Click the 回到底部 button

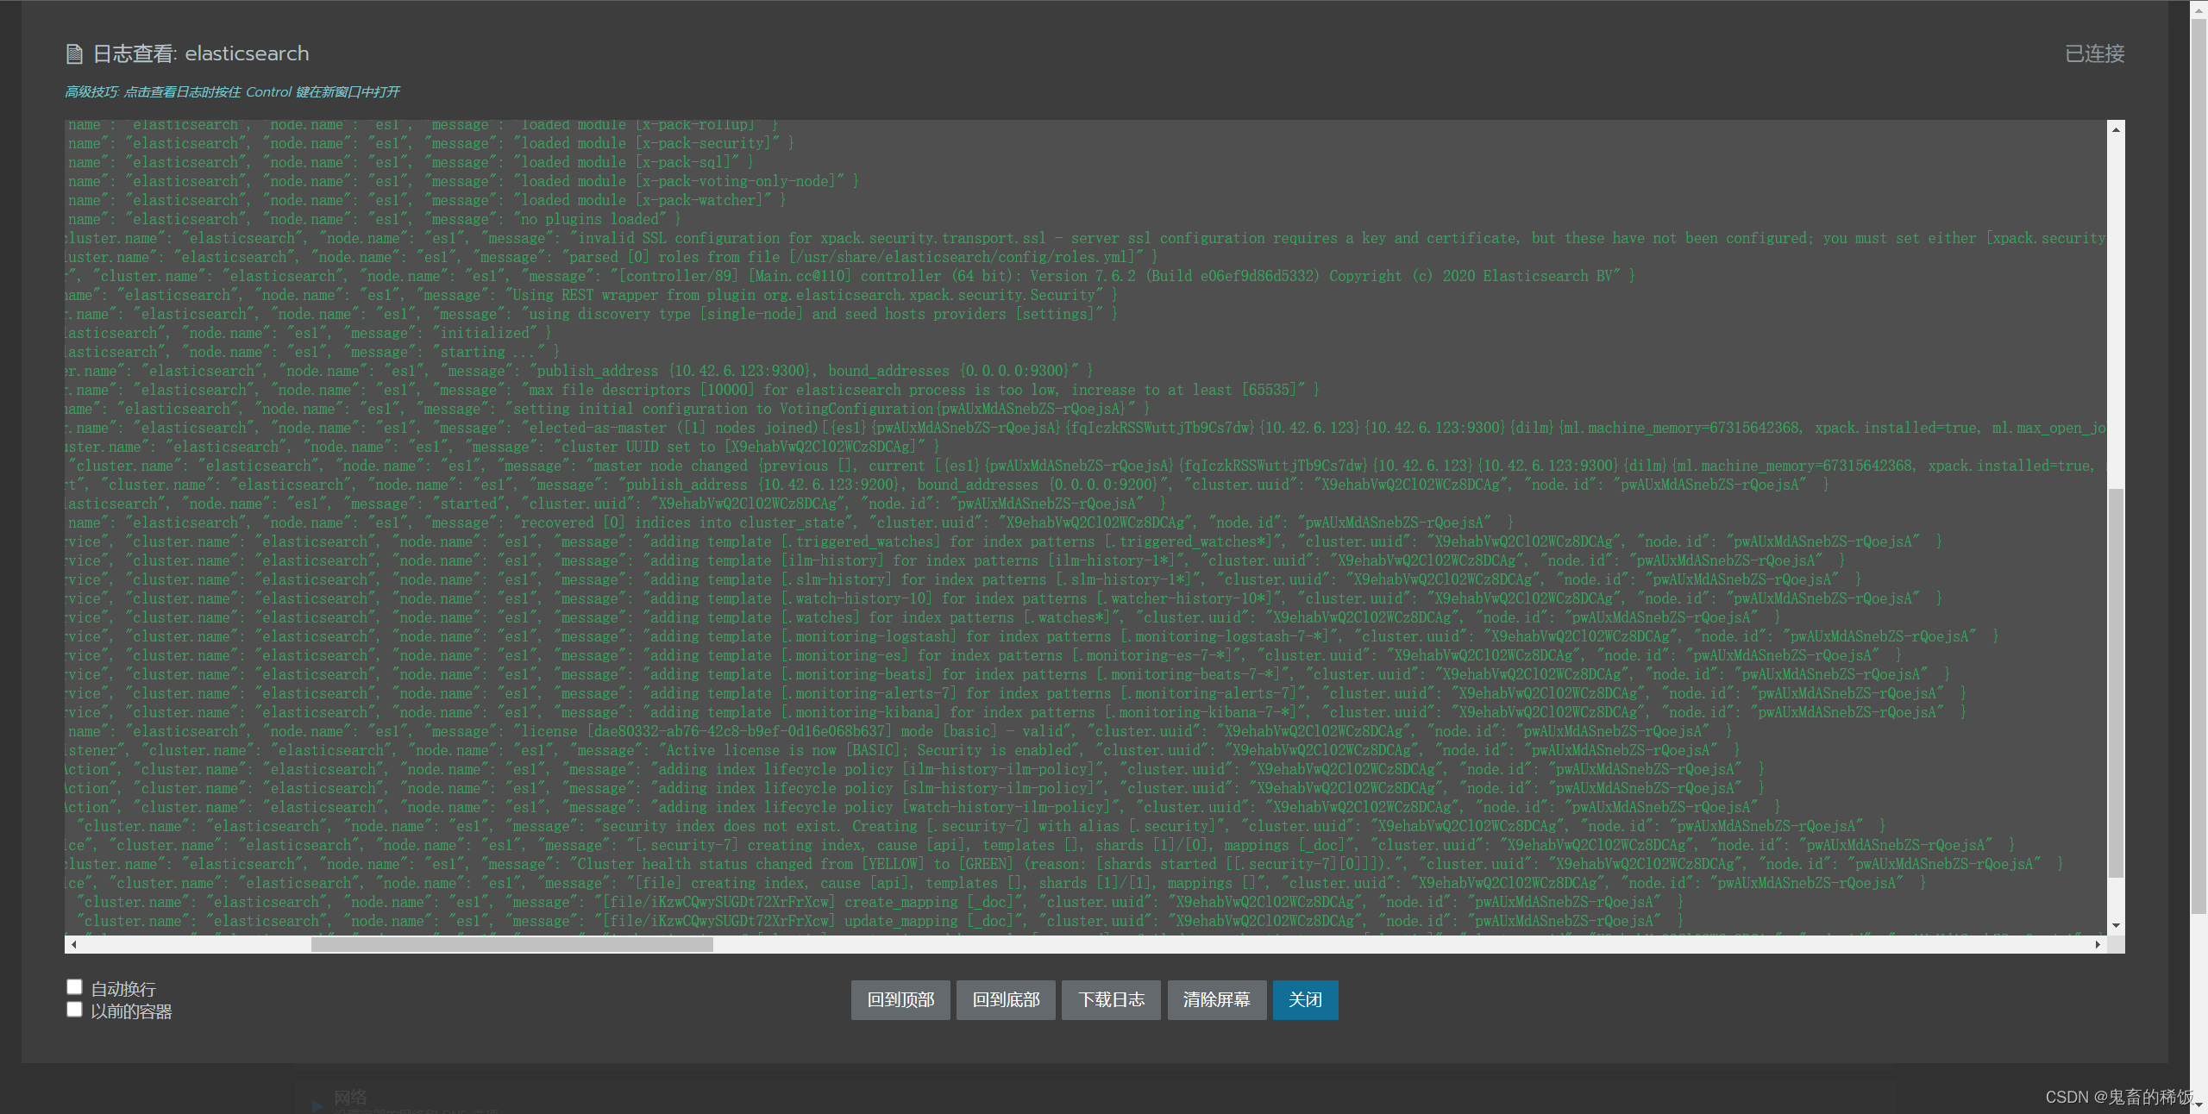tap(1006, 1000)
